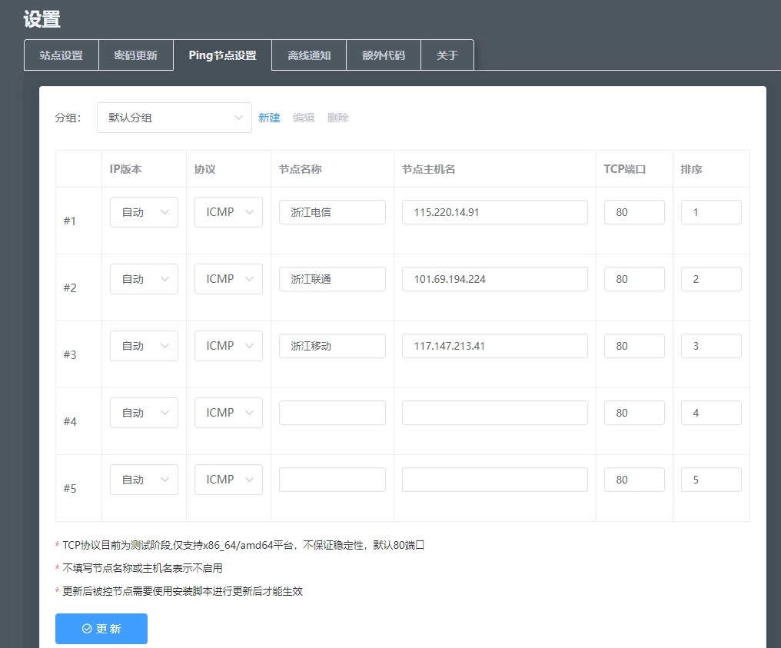Click the 删除 group link
The image size is (781, 648).
338,118
